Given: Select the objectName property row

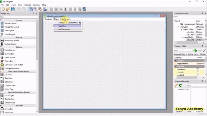Looking at the screenshot, I should [x=189, y=63].
